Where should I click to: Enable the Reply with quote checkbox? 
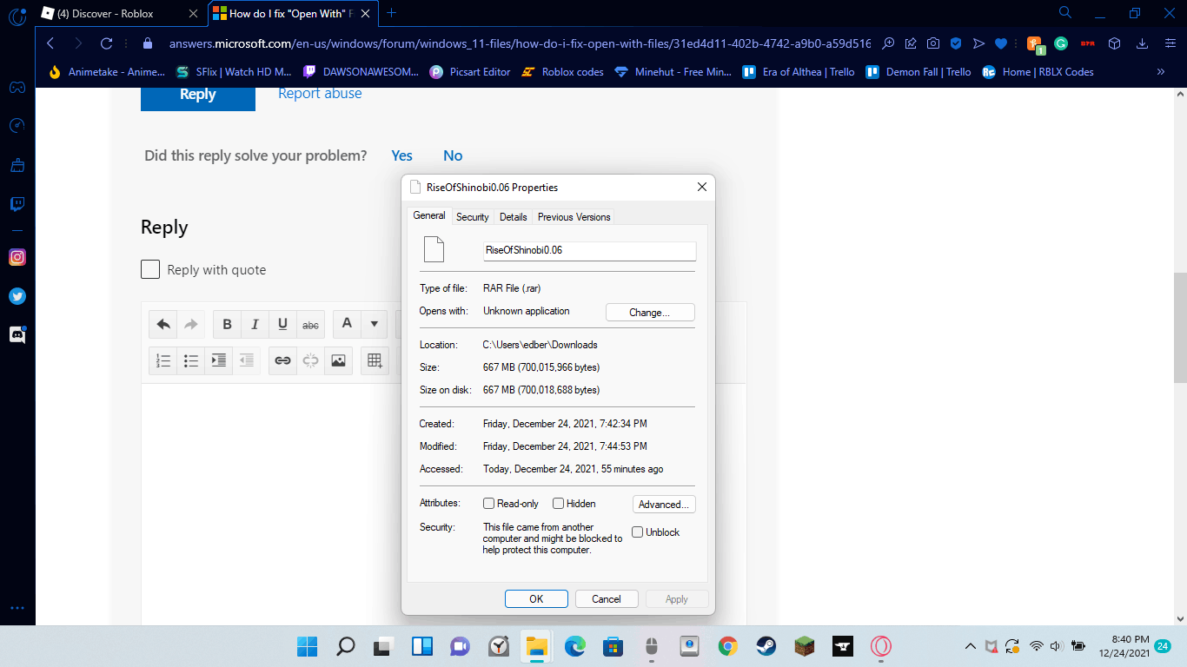150,269
